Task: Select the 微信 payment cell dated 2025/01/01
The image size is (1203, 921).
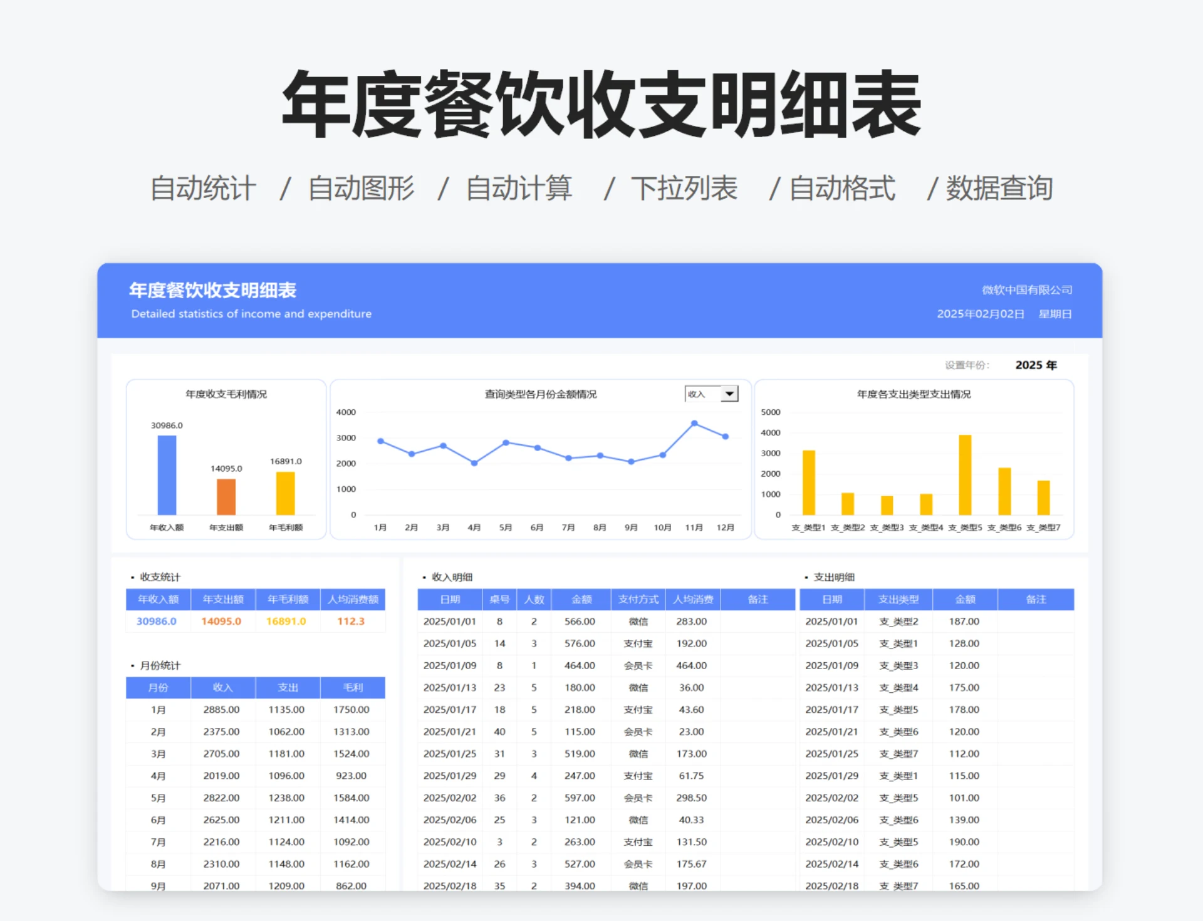Action: pyautogui.click(x=637, y=621)
